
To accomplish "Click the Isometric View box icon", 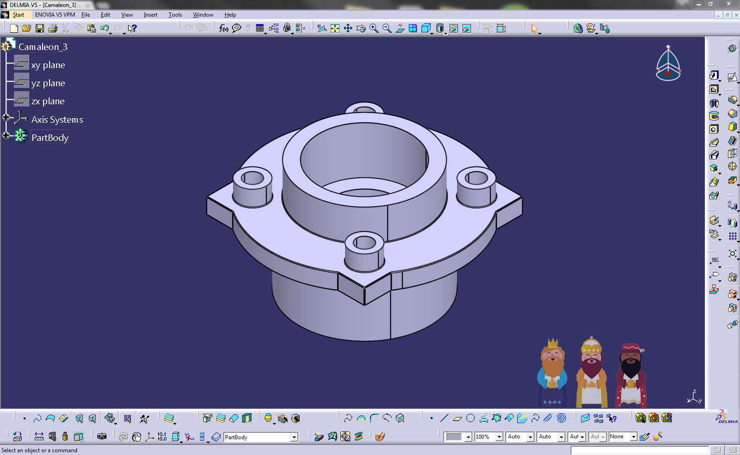I will (x=426, y=28).
